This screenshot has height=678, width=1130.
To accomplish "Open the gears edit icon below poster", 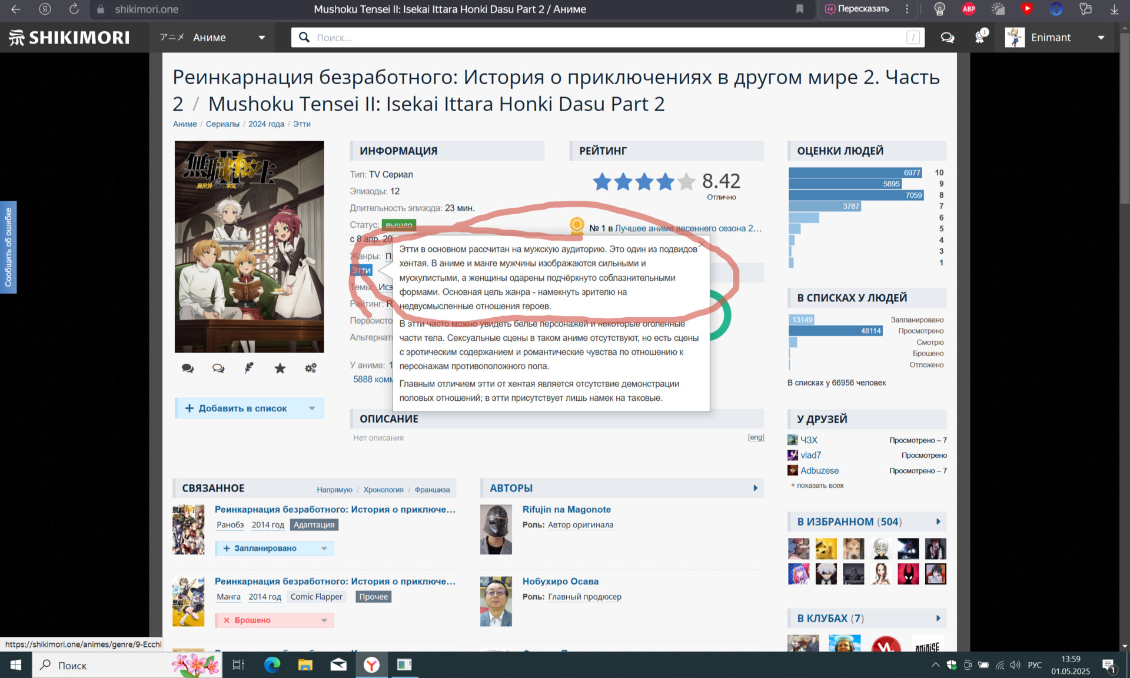I will [311, 368].
